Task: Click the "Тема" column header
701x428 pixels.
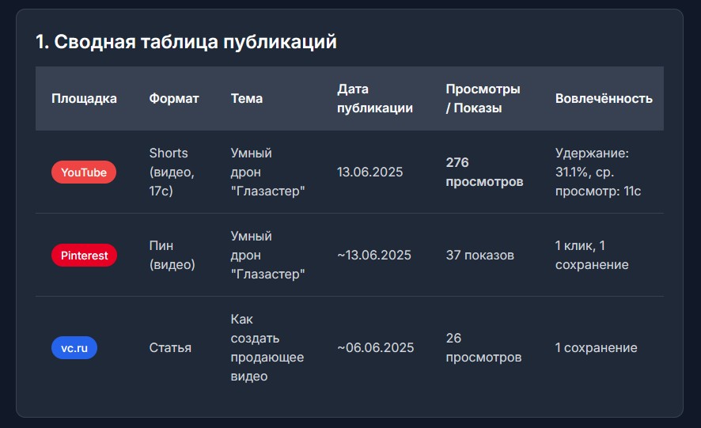Action: (x=247, y=99)
